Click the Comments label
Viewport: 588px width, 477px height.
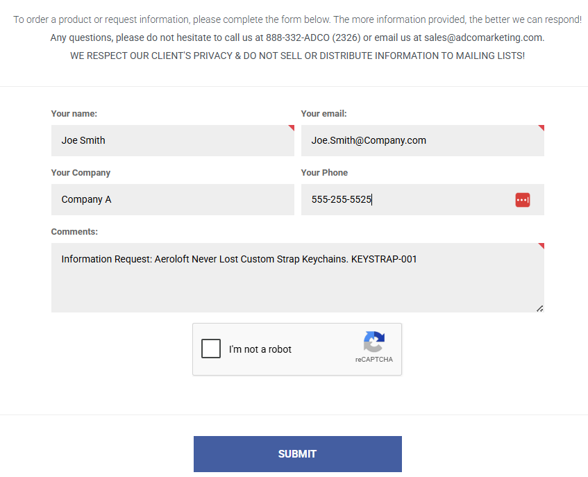coord(74,232)
